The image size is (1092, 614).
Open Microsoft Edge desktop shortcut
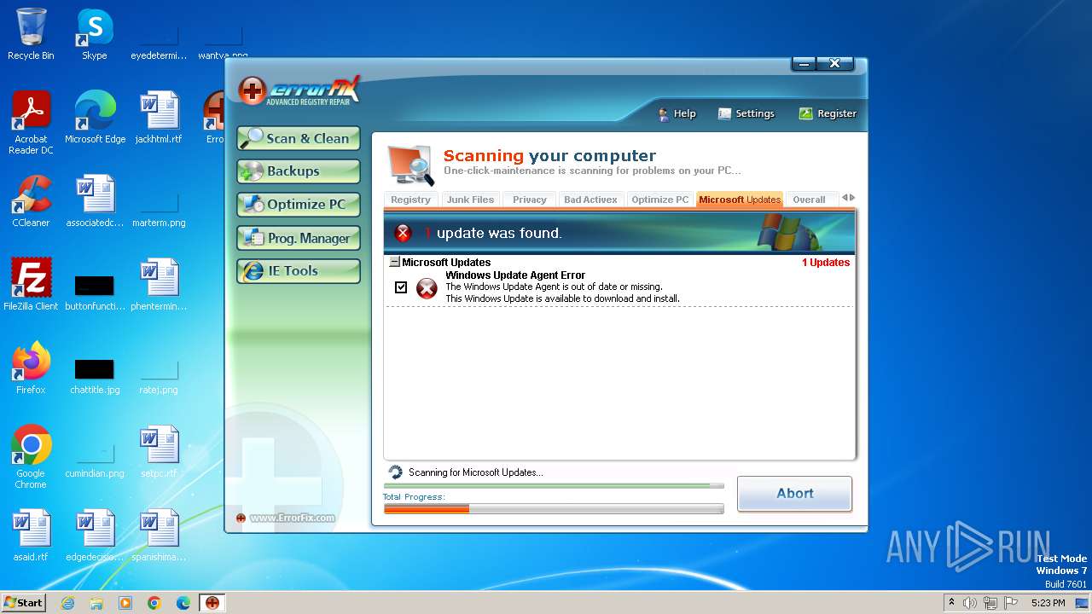(x=95, y=118)
